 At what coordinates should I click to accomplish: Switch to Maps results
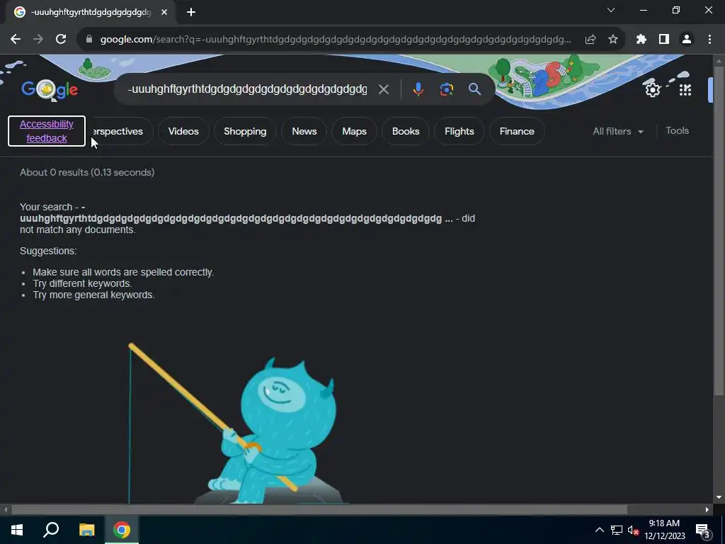click(x=354, y=131)
